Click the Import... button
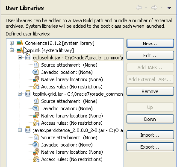The image size is (177, 167). pos(150,135)
